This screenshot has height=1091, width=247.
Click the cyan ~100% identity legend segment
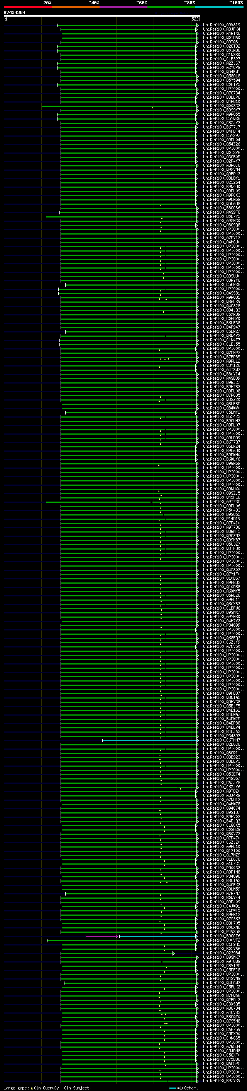[x=220, y=7]
